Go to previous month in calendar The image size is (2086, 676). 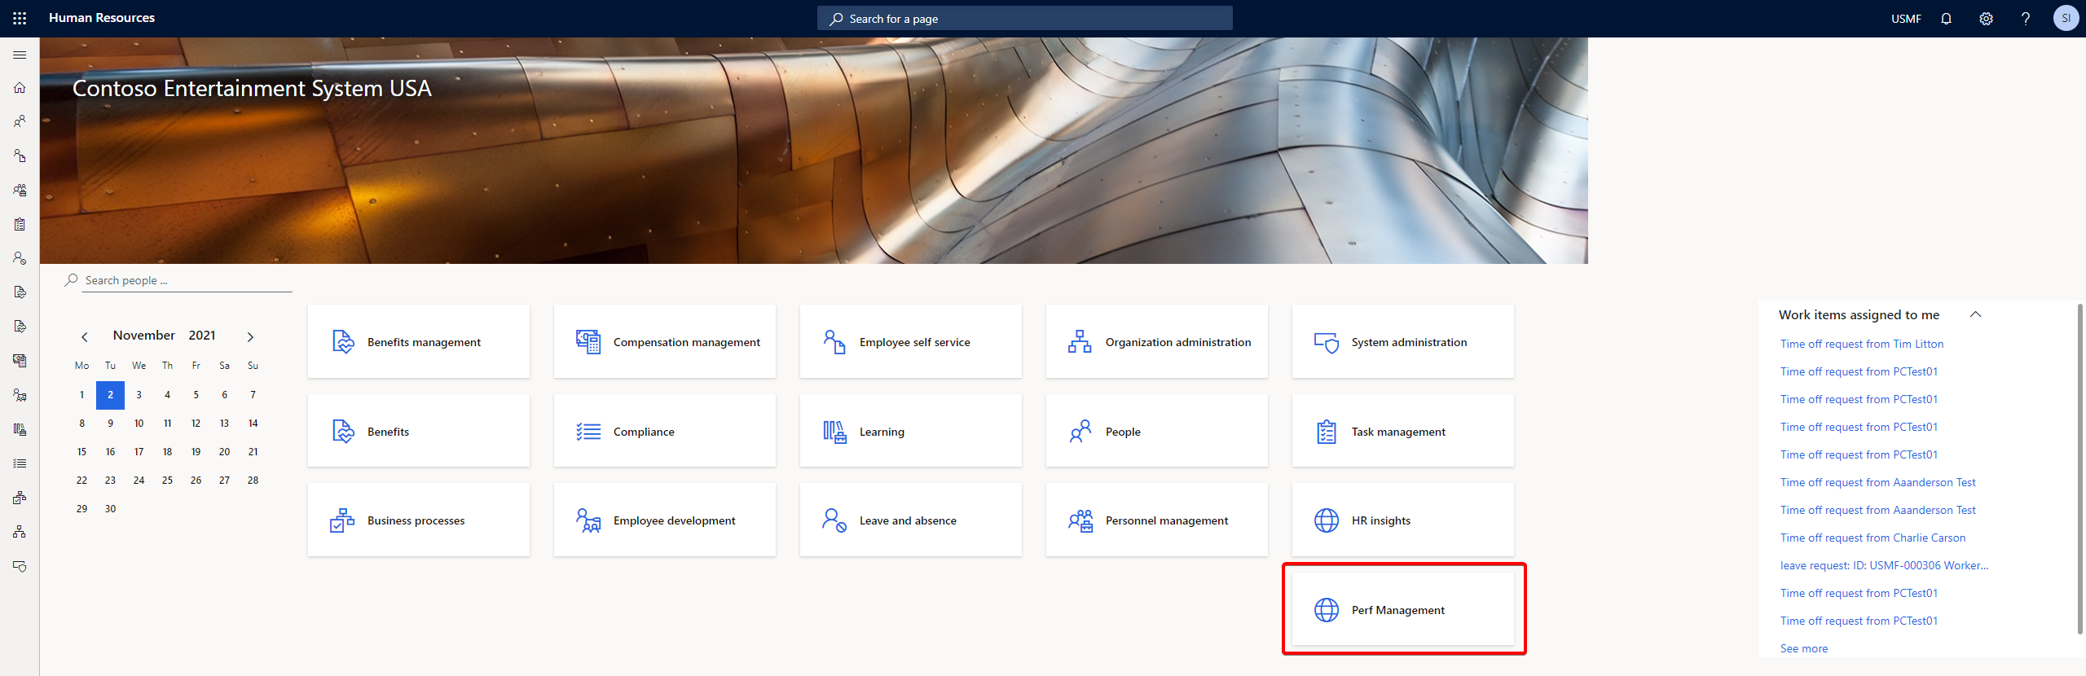[x=84, y=336]
